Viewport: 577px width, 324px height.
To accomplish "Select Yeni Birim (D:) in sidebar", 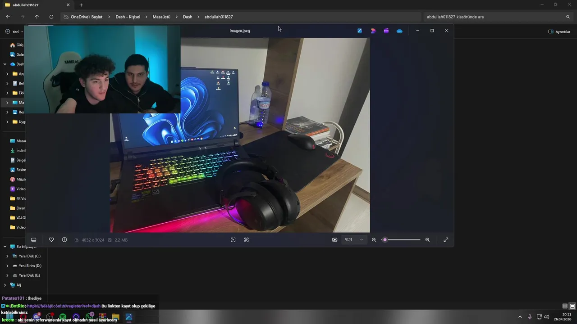I will click(27, 266).
